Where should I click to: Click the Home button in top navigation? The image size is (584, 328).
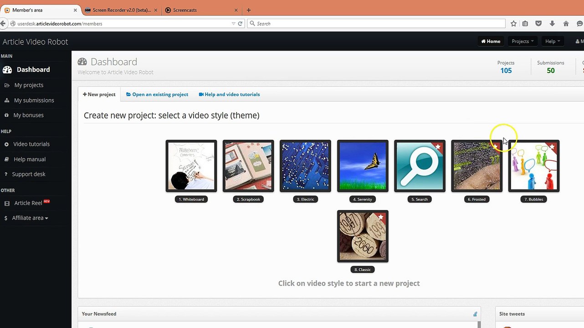point(491,41)
